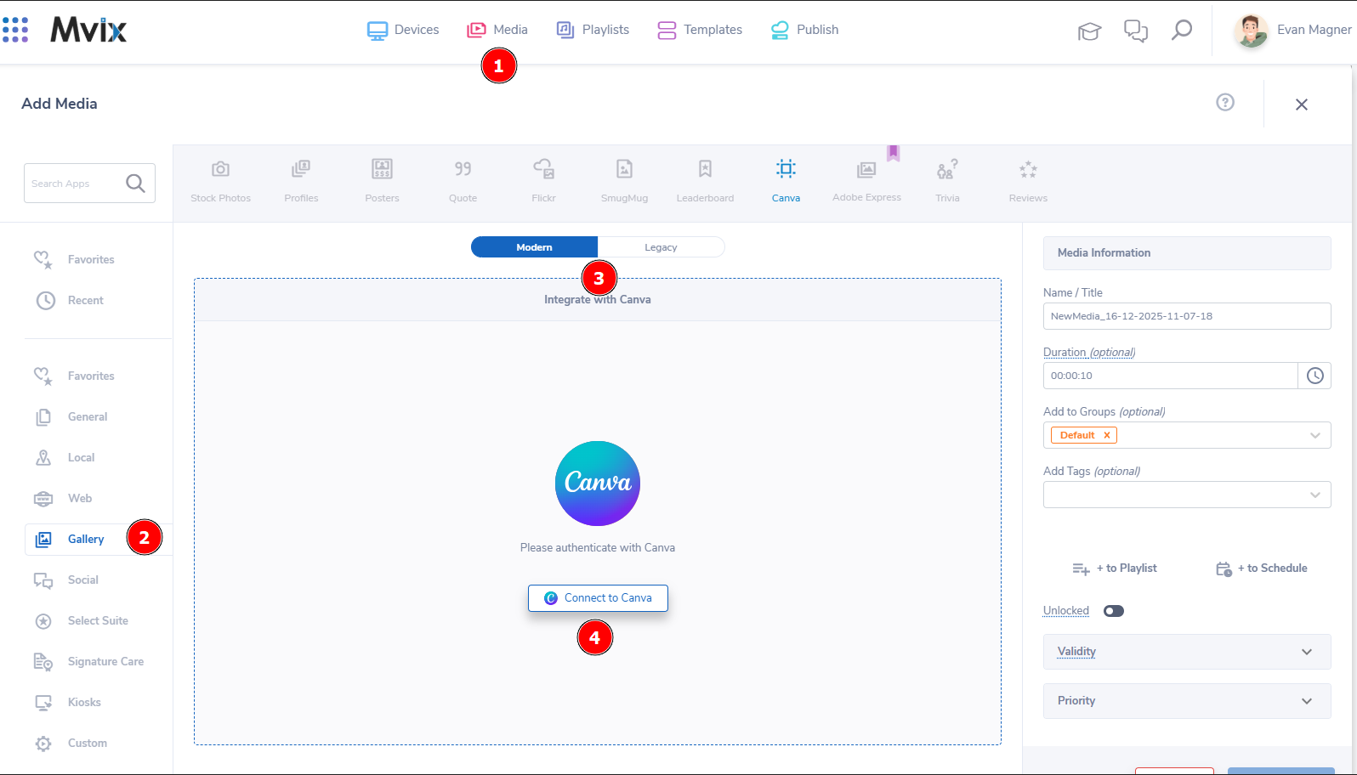The width and height of the screenshot is (1357, 775).
Task: Open the Recent category
Action: (70, 300)
